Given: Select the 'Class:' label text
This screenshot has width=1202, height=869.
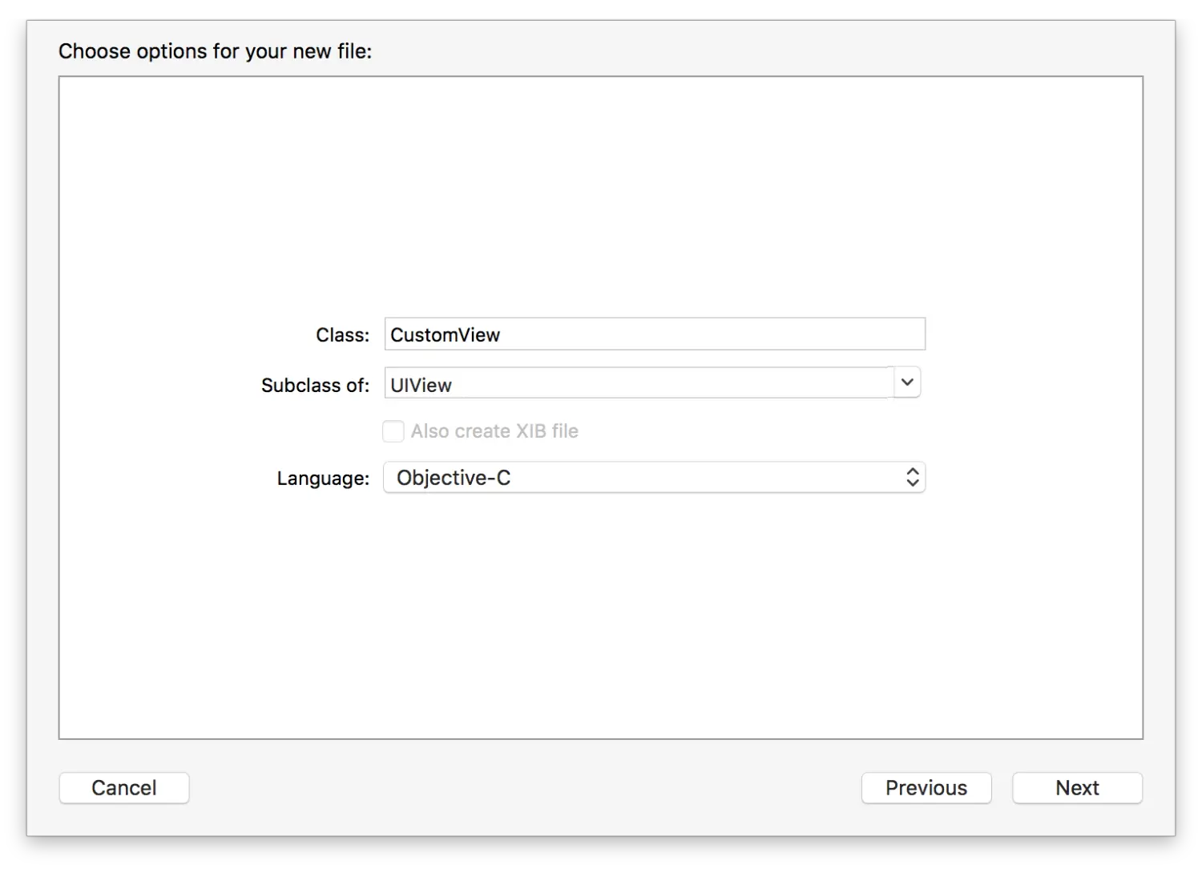Looking at the screenshot, I should tap(343, 335).
